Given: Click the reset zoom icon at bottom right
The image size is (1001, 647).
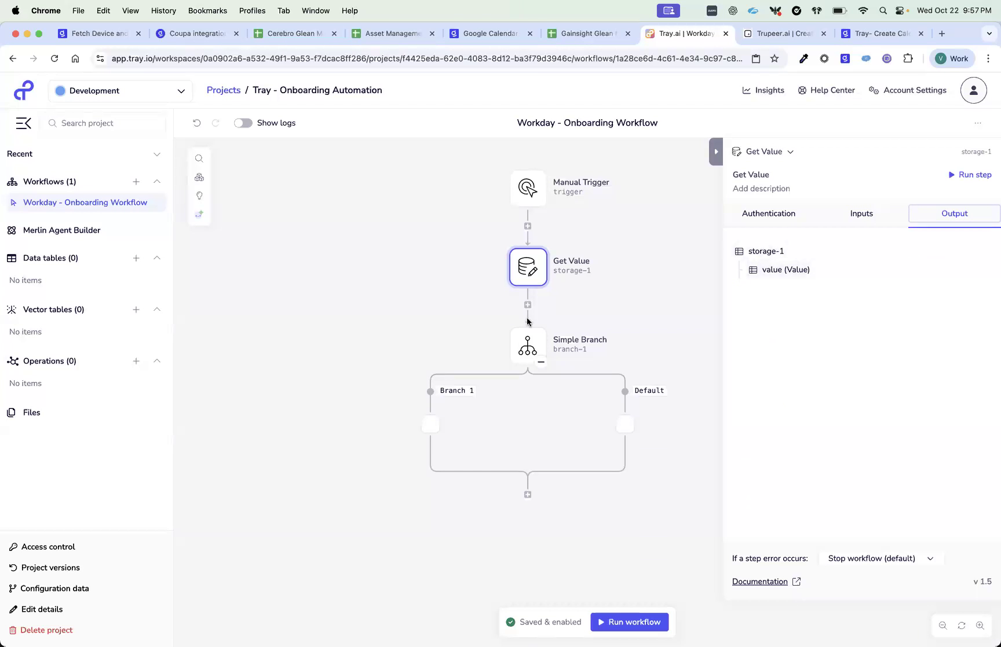Looking at the screenshot, I should pos(961,625).
